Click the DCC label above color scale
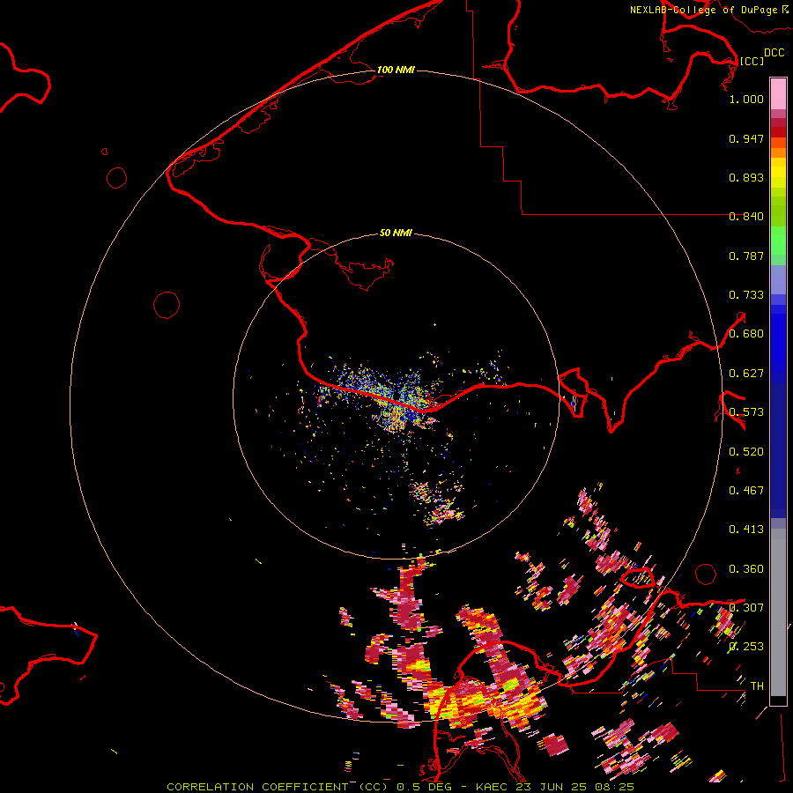This screenshot has height=793, width=793. click(774, 53)
